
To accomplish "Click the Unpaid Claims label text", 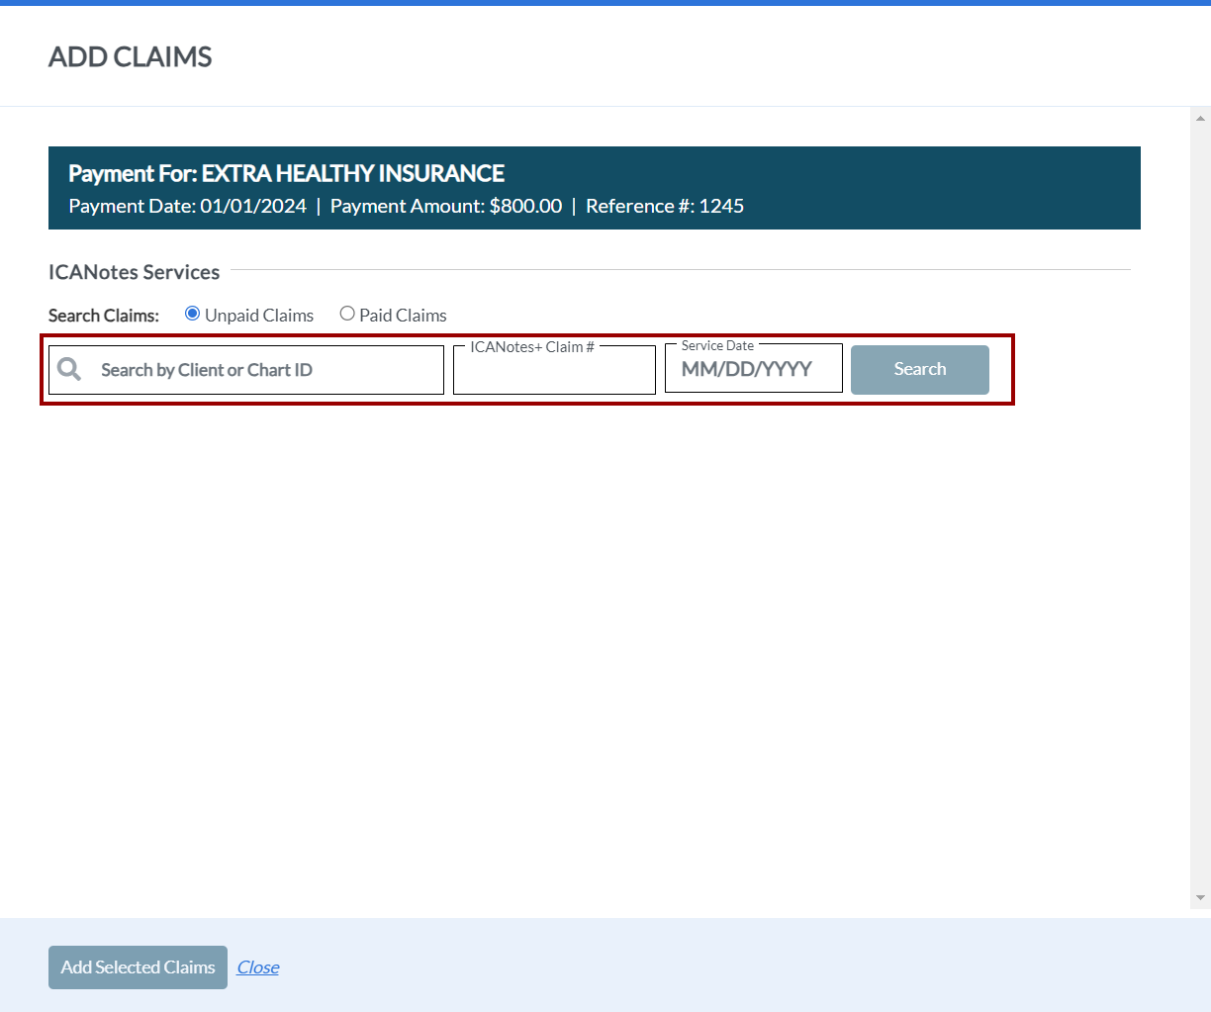I will coord(259,316).
